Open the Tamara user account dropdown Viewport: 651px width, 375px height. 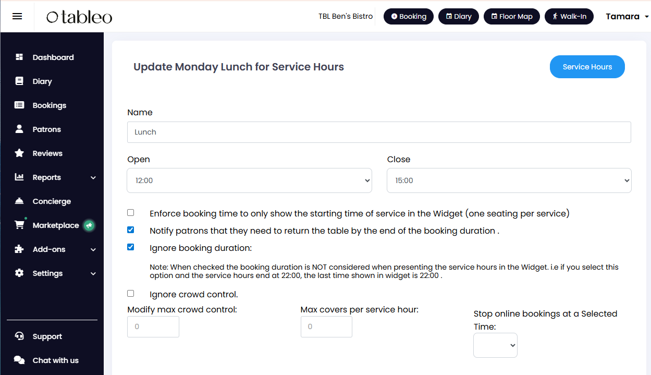tap(627, 17)
